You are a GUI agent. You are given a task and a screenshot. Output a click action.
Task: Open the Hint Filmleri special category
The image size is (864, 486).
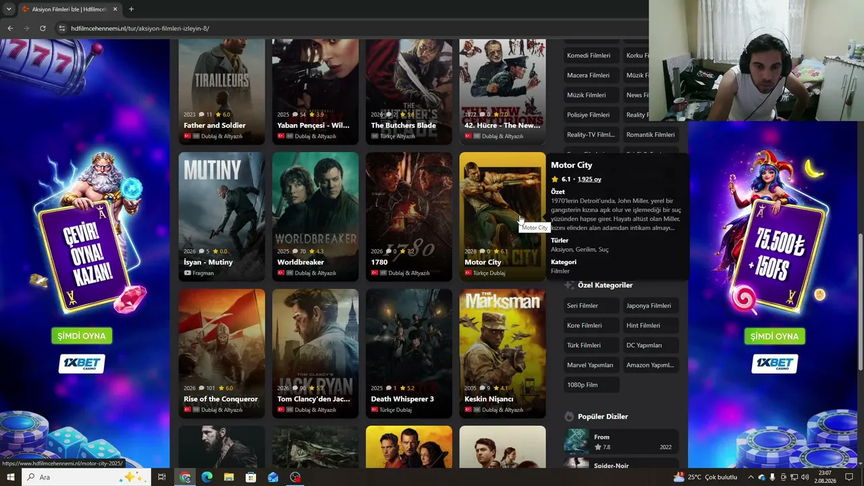click(651, 325)
